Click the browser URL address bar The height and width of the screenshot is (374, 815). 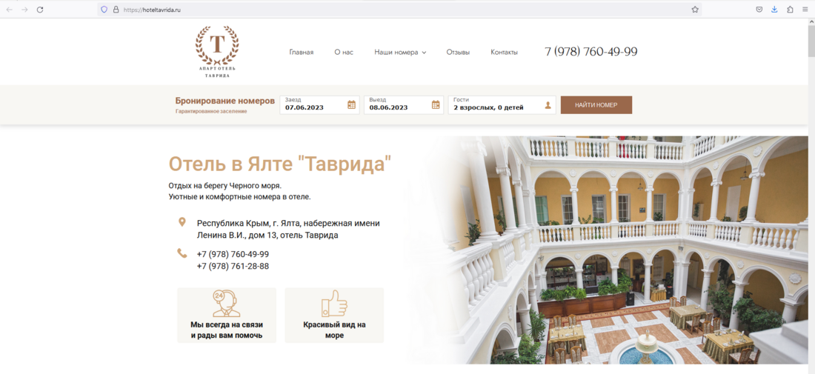coord(400,10)
